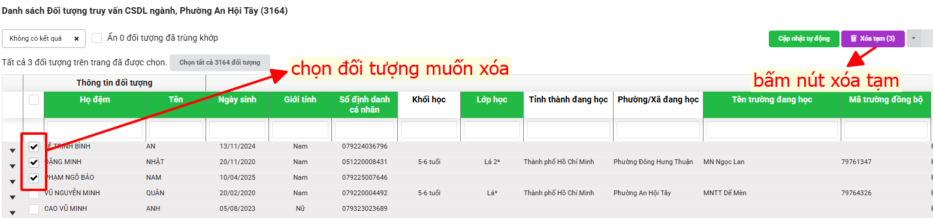Click school code '79764326'

click(856, 193)
